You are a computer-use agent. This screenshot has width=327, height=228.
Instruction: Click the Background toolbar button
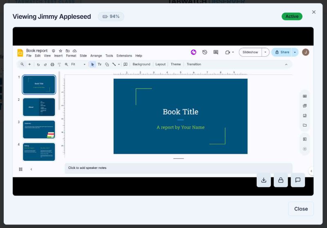click(141, 64)
